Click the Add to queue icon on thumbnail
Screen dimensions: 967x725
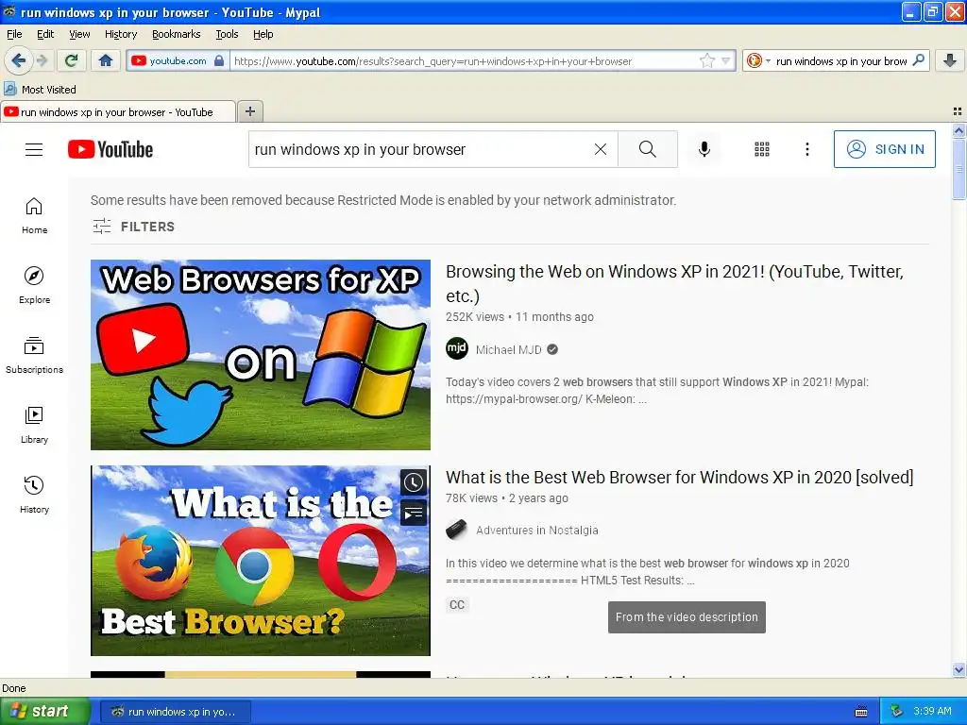(414, 513)
